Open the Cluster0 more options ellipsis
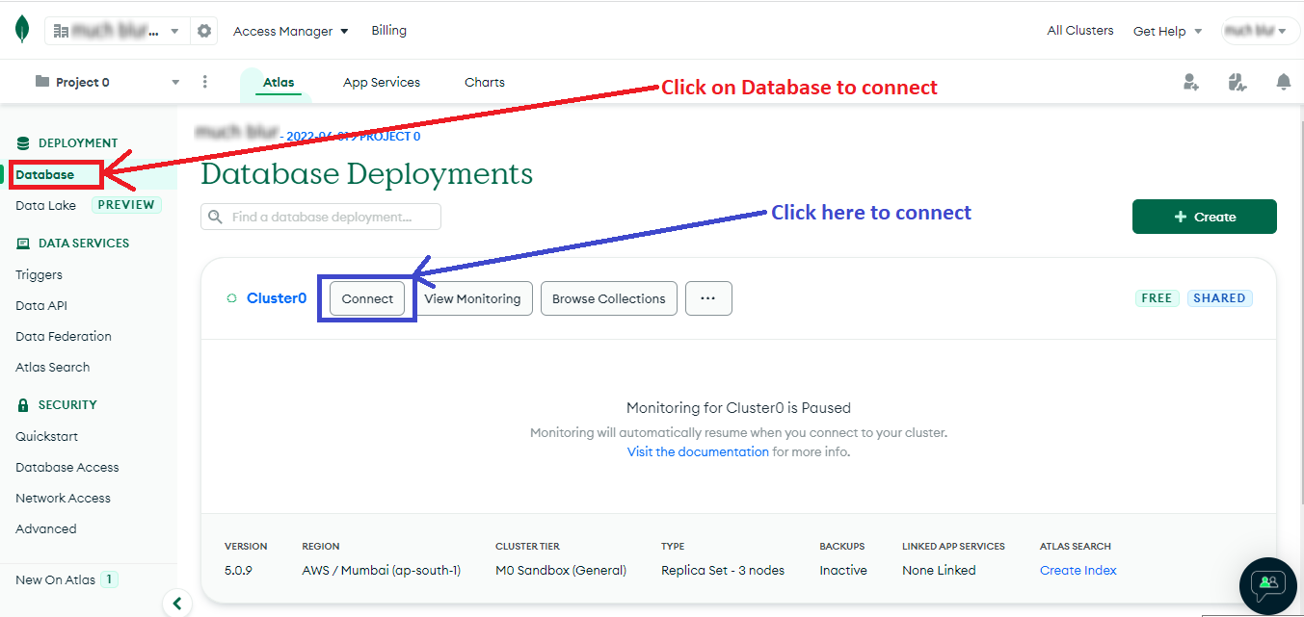The height and width of the screenshot is (617, 1304). coord(708,298)
